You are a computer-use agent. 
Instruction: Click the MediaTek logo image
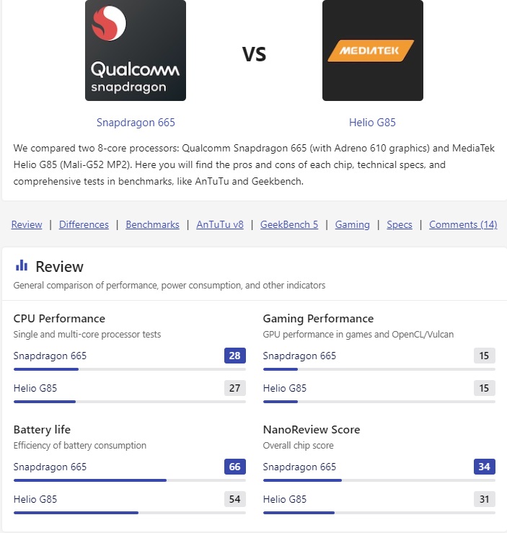tap(372, 50)
